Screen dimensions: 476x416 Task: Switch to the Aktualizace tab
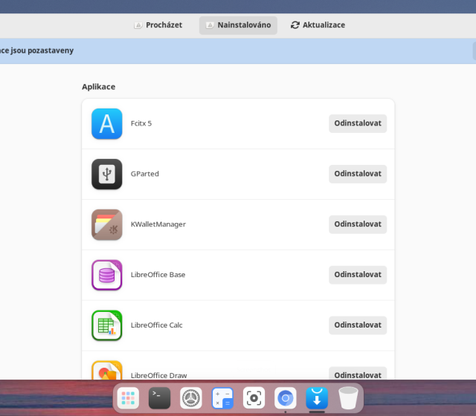point(318,25)
